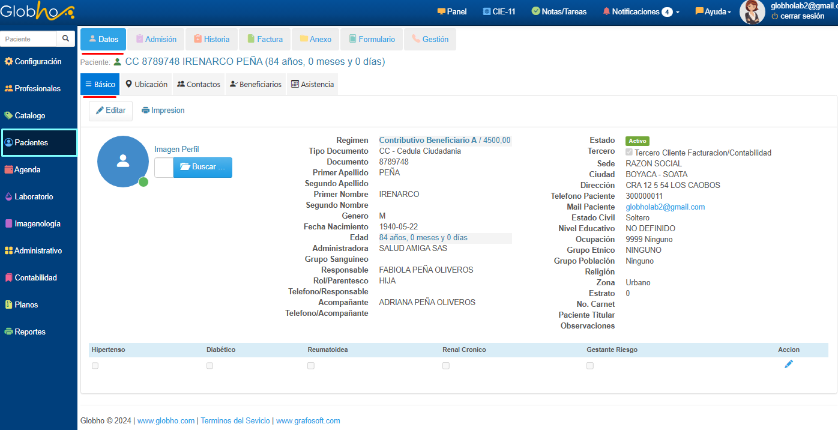Enable the Gestante Riesgo checkbox
Screen dimensions: 838x430
590,366
